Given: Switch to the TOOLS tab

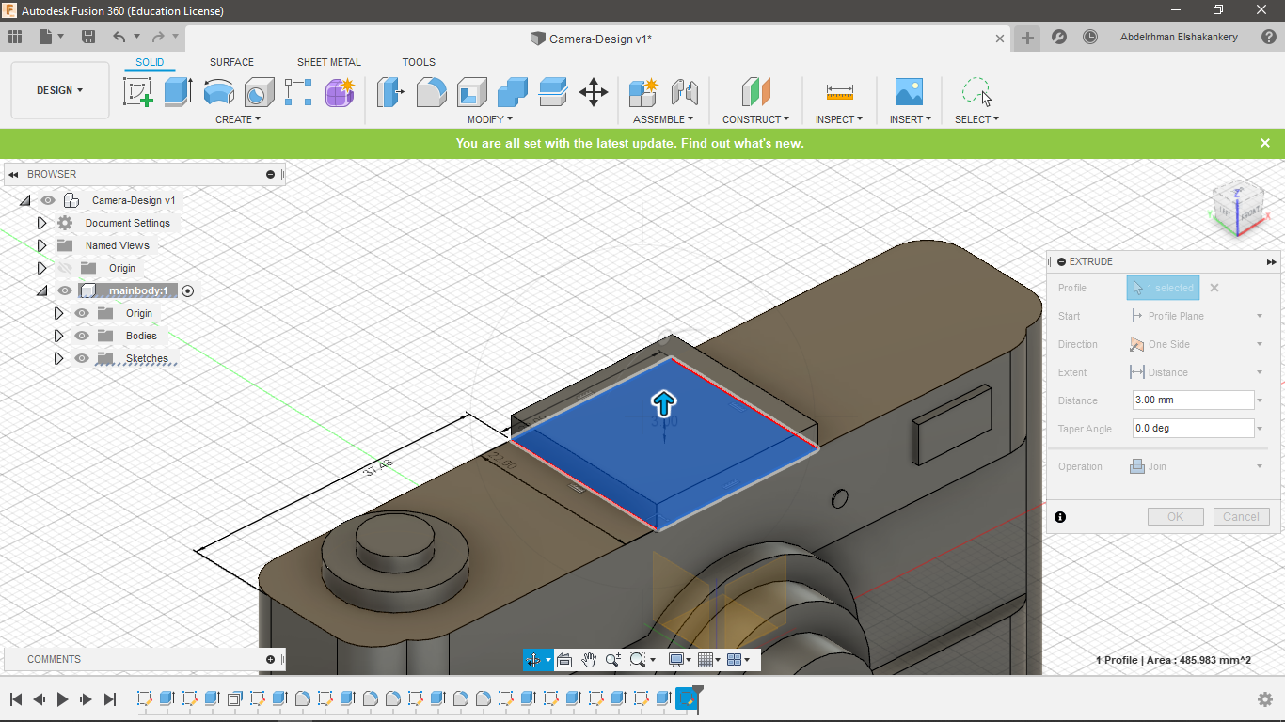Looking at the screenshot, I should (x=419, y=62).
